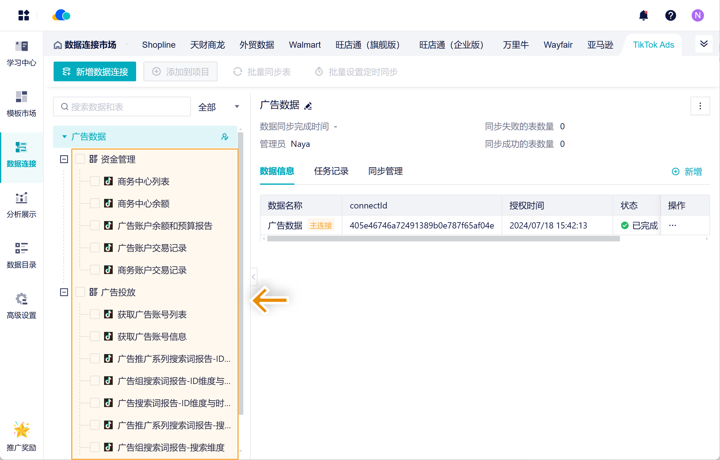Click the edit pencil next to 广告数据 title

pos(308,106)
